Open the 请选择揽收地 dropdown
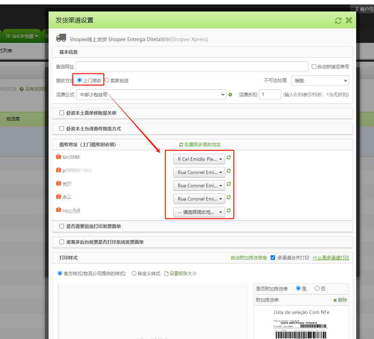This screenshot has height=339, width=374. (x=199, y=212)
